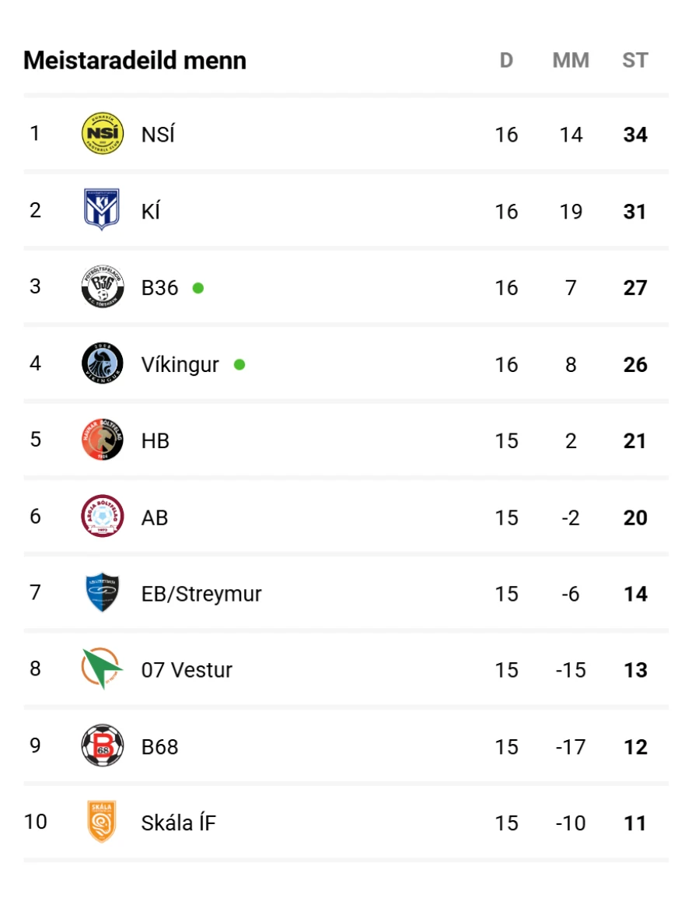Click the green live dot beside B36
The width and height of the screenshot is (692, 905).
(x=197, y=288)
